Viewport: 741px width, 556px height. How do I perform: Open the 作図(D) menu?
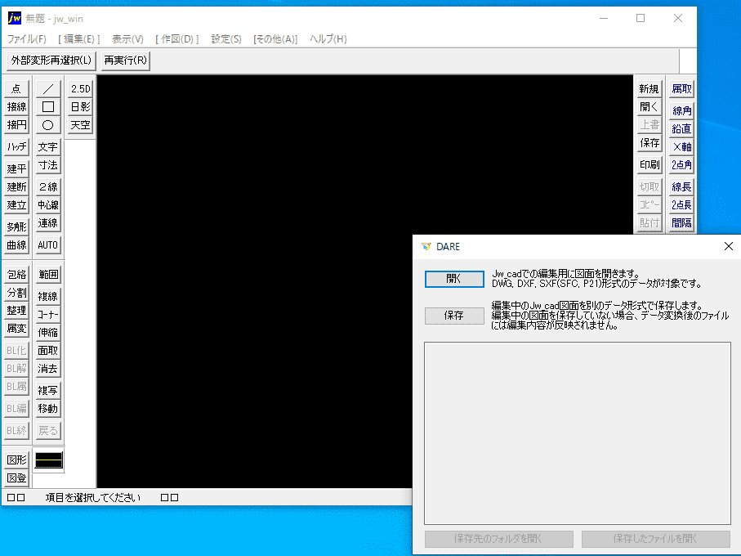pyautogui.click(x=176, y=39)
